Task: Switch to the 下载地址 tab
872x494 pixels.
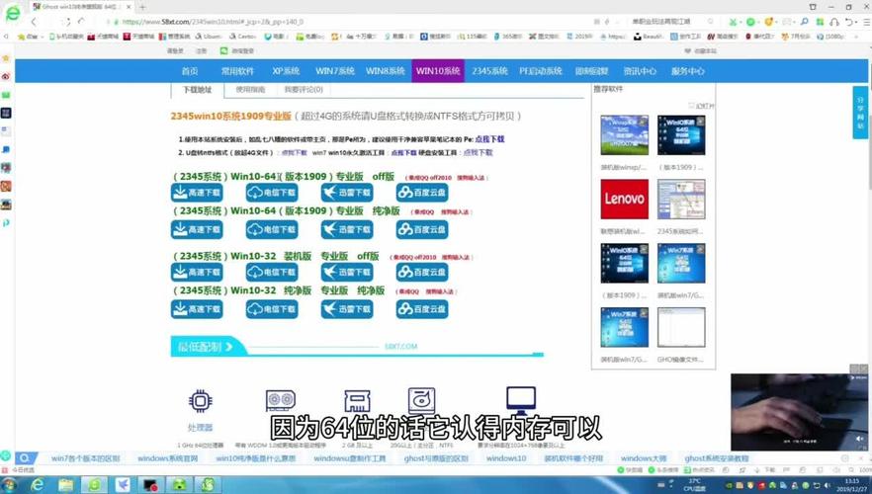Action: (198, 90)
